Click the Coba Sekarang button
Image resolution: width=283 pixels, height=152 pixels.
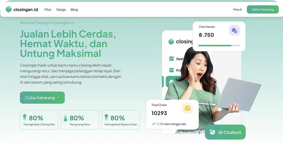pos(42,97)
